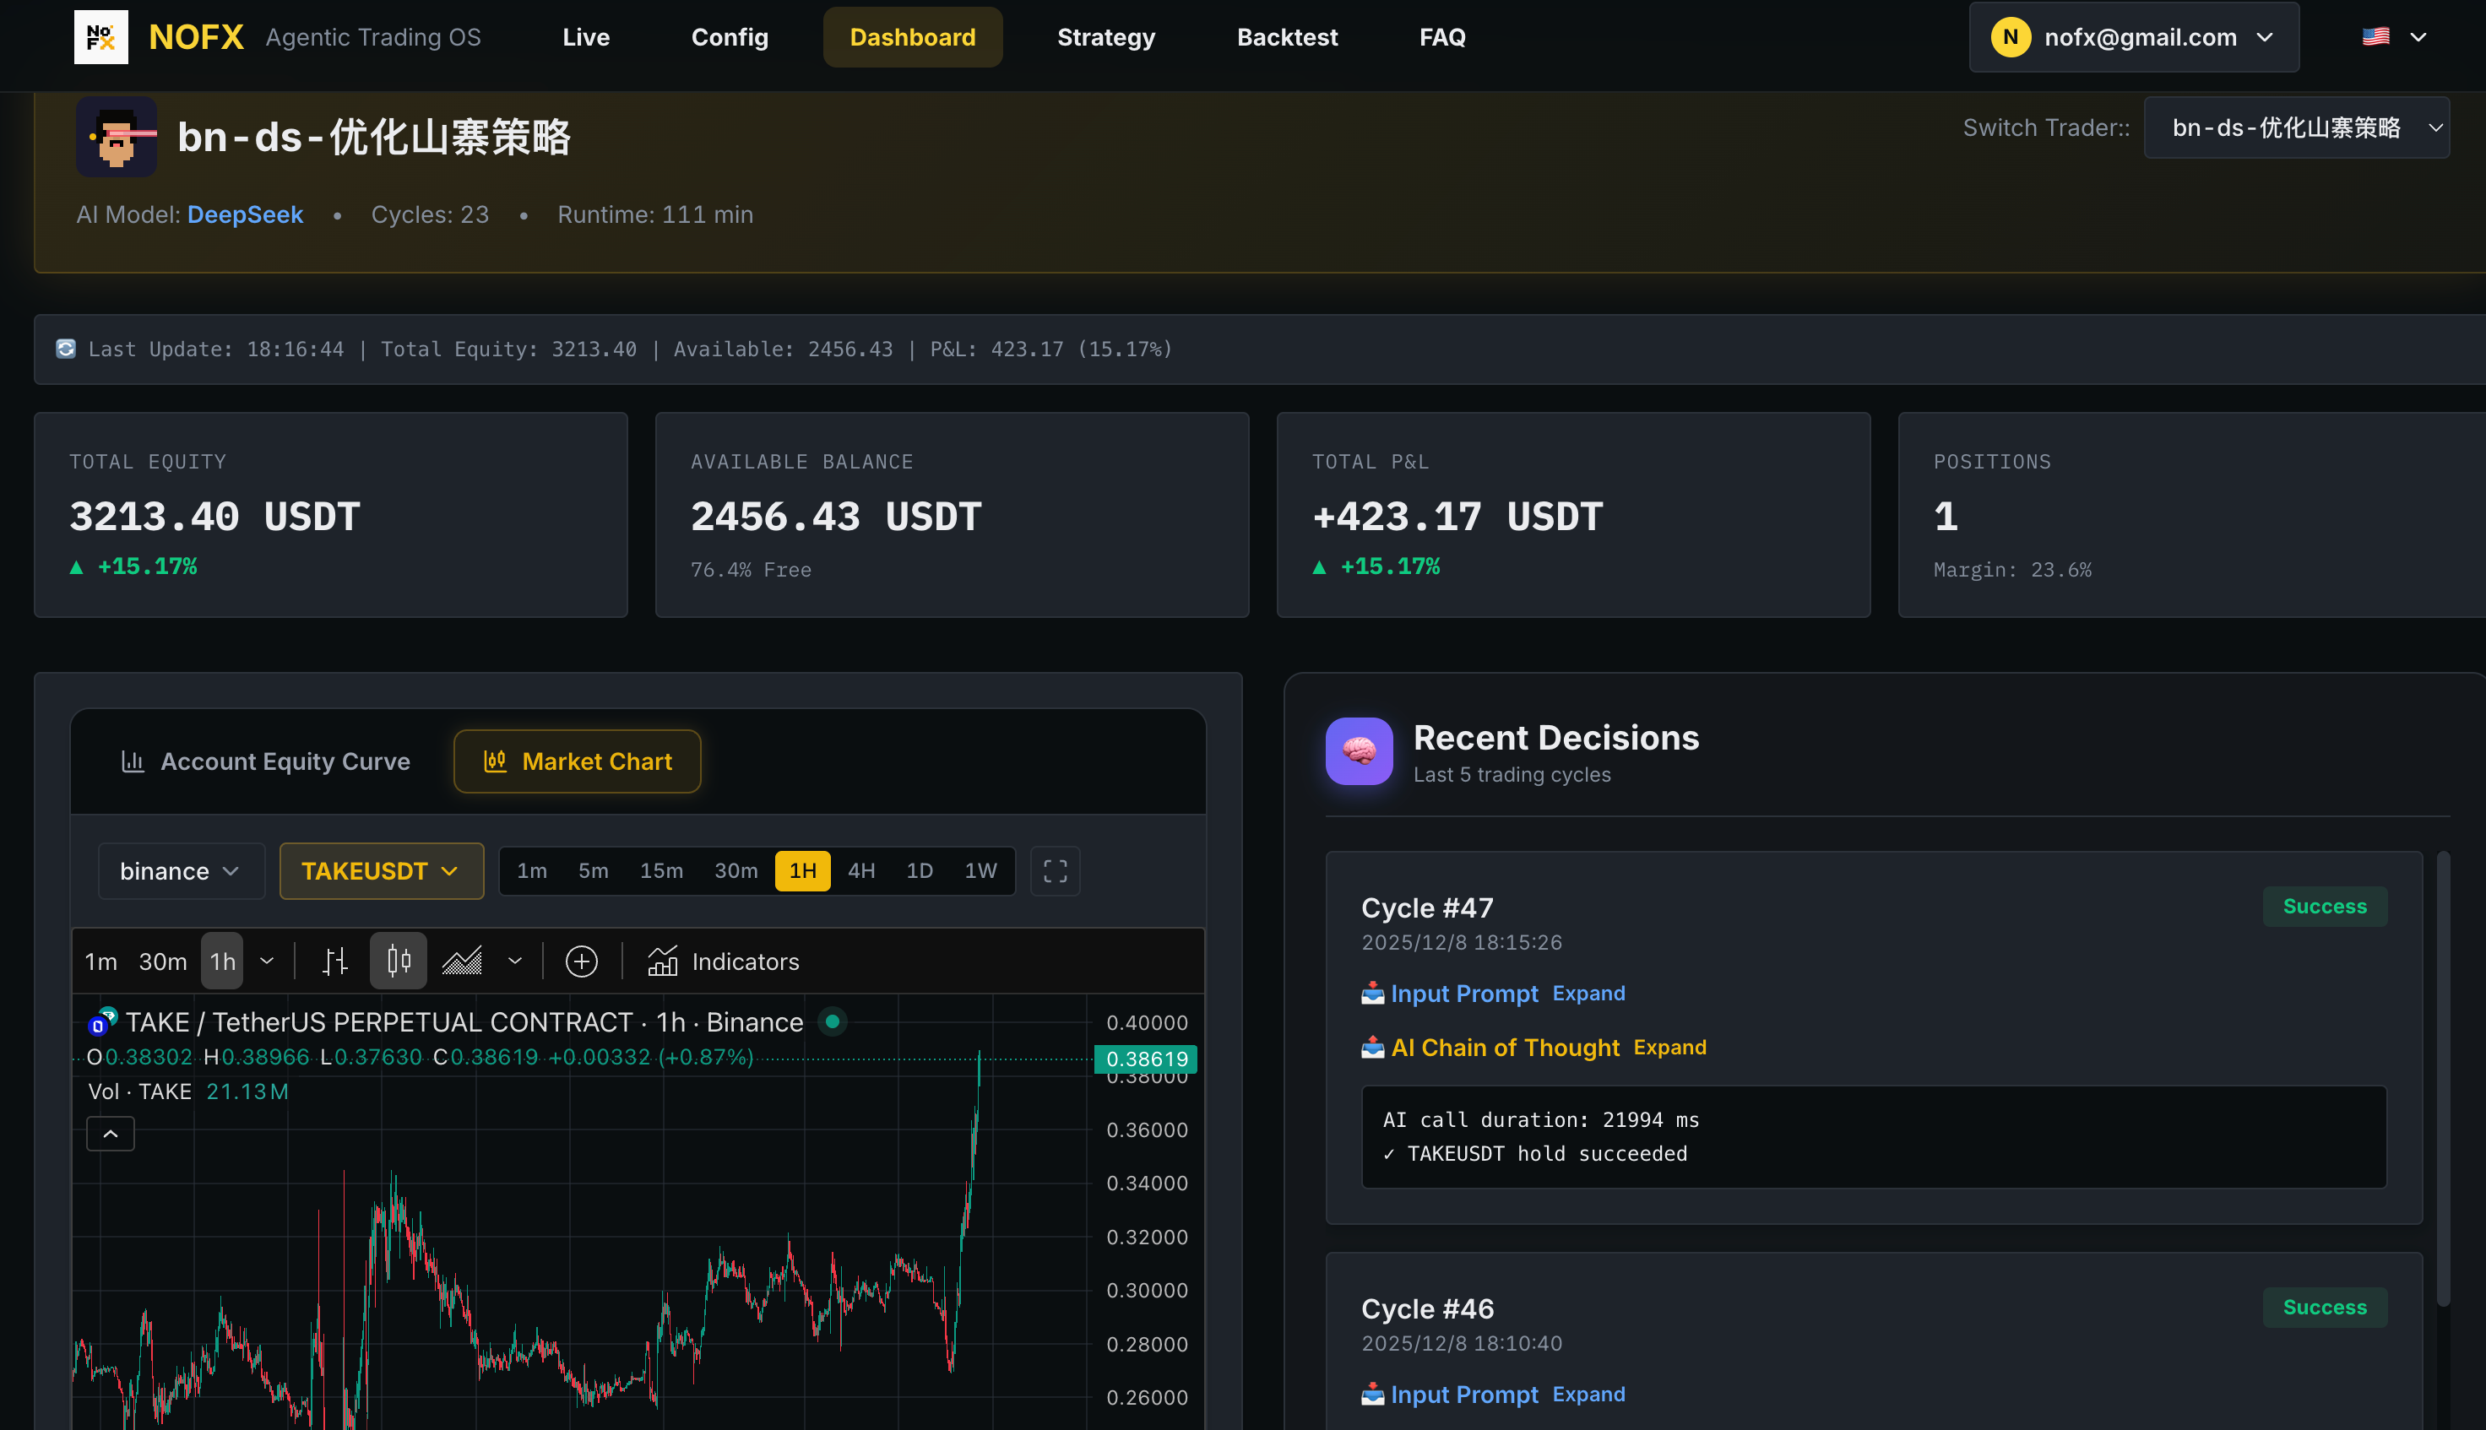Click the NOFX brand name
The height and width of the screenshot is (1430, 2486).
pyautogui.click(x=195, y=37)
